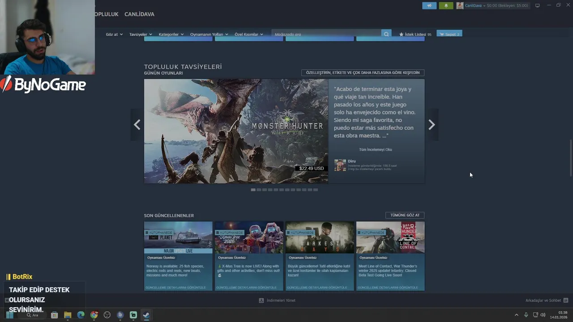The width and height of the screenshot is (573, 322).
Task: Click TÜMÜNE GÖZ AT button
Action: pos(405,215)
